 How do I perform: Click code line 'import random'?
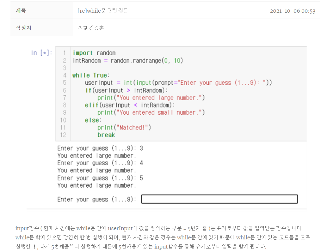[94, 53]
